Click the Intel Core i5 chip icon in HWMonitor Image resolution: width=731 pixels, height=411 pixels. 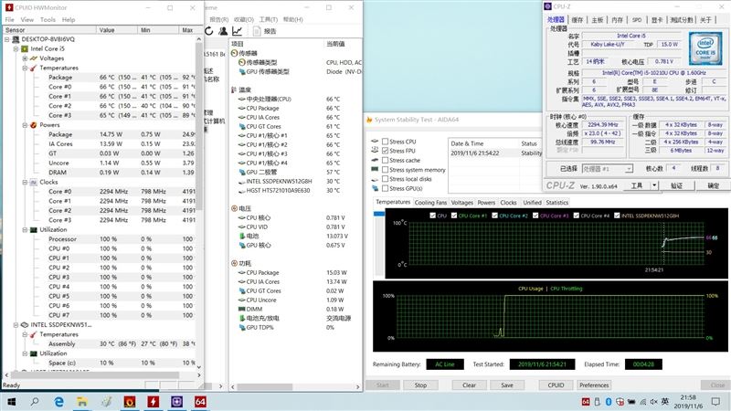(25, 48)
